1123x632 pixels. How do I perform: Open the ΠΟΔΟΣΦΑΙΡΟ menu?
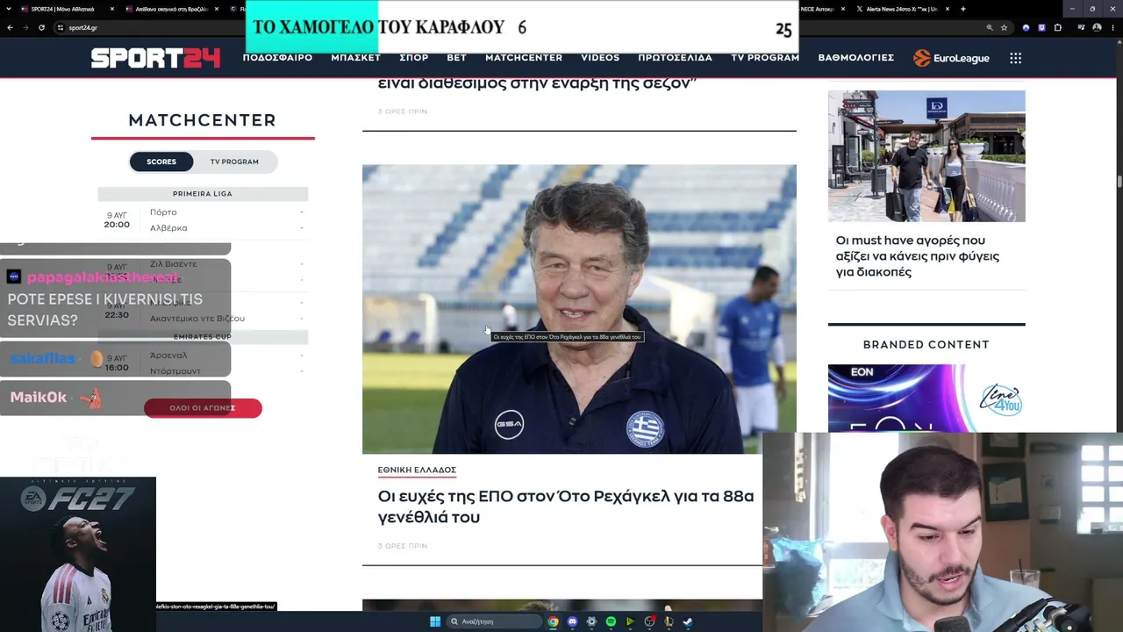(277, 58)
